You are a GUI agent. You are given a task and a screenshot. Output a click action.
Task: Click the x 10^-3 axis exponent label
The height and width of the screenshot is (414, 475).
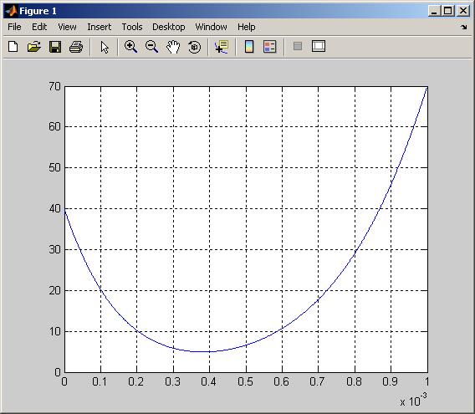413,400
